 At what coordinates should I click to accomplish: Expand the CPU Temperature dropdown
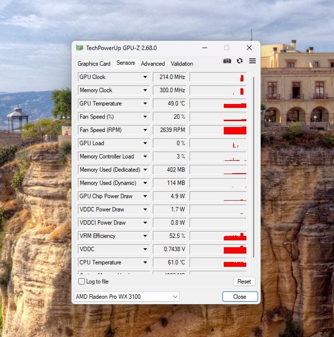[x=145, y=262]
